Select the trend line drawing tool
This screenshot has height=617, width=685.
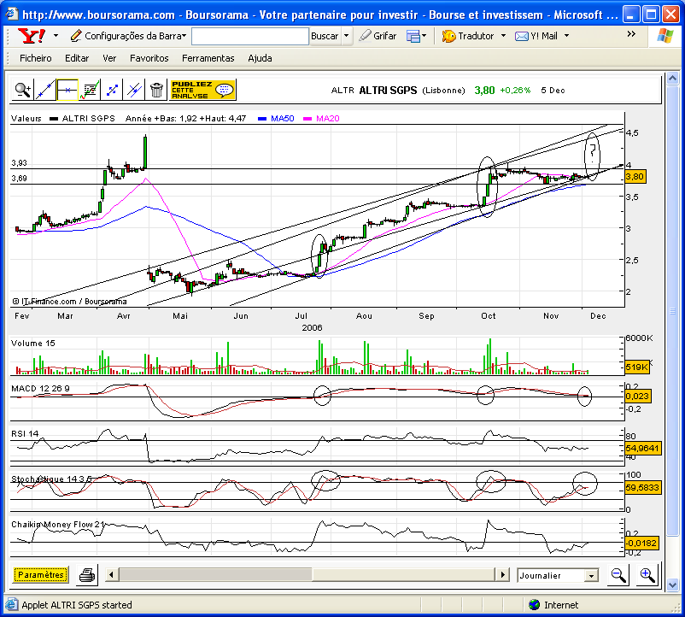[45, 90]
